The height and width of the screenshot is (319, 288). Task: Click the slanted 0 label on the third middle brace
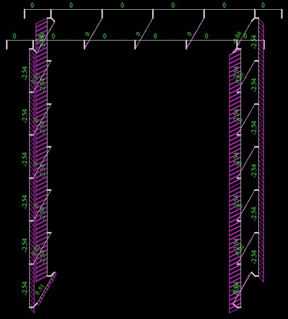point(189,34)
